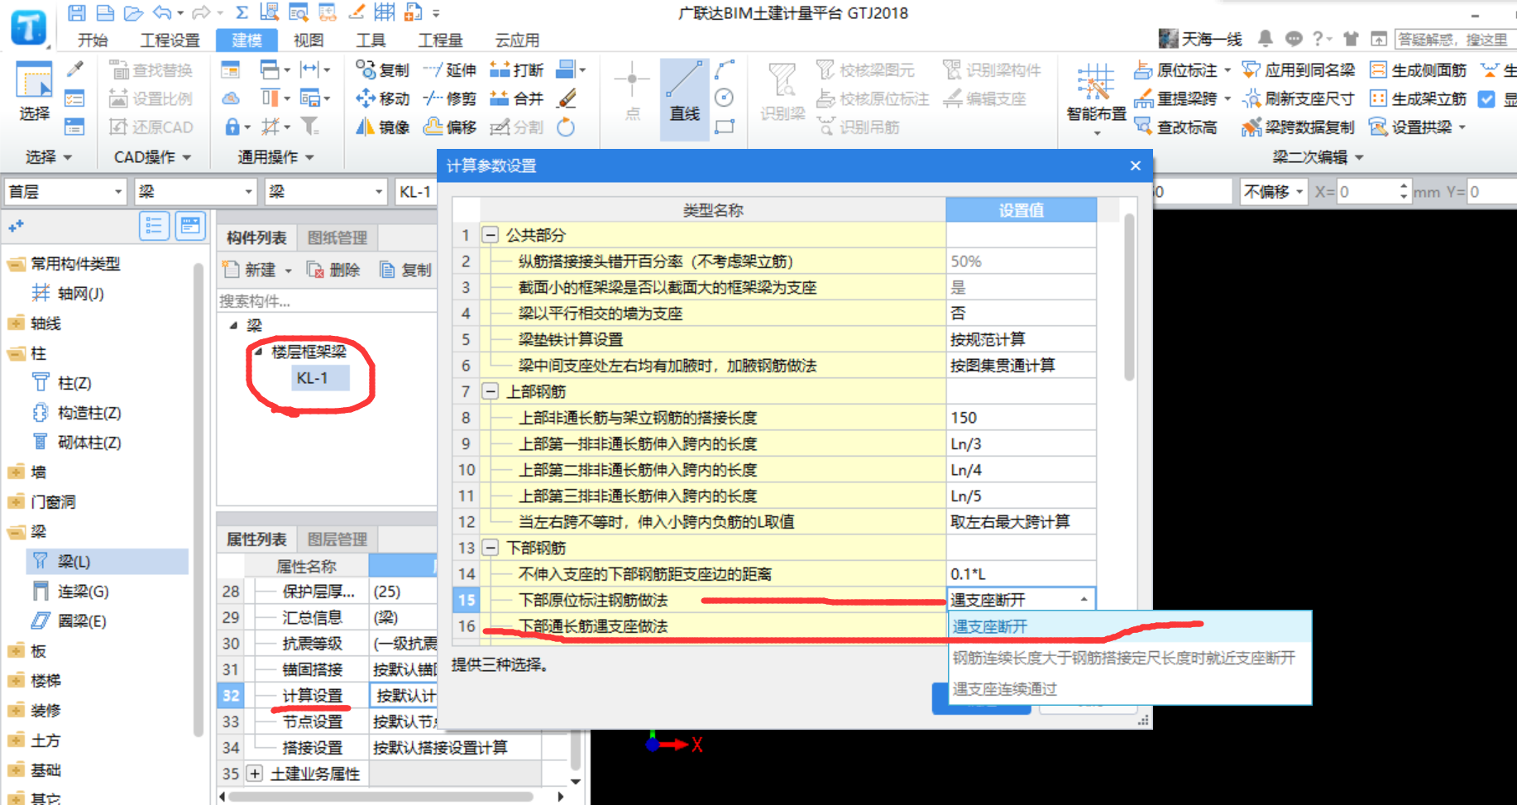Open the 开始 ribbon tab
This screenshot has height=805, width=1517.
[93, 40]
